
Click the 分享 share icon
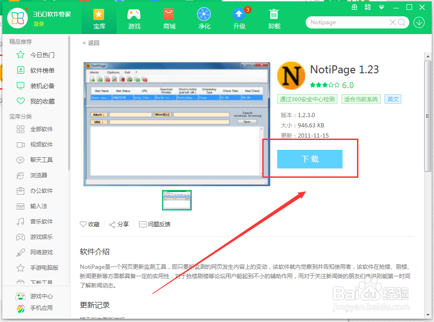coord(119,224)
